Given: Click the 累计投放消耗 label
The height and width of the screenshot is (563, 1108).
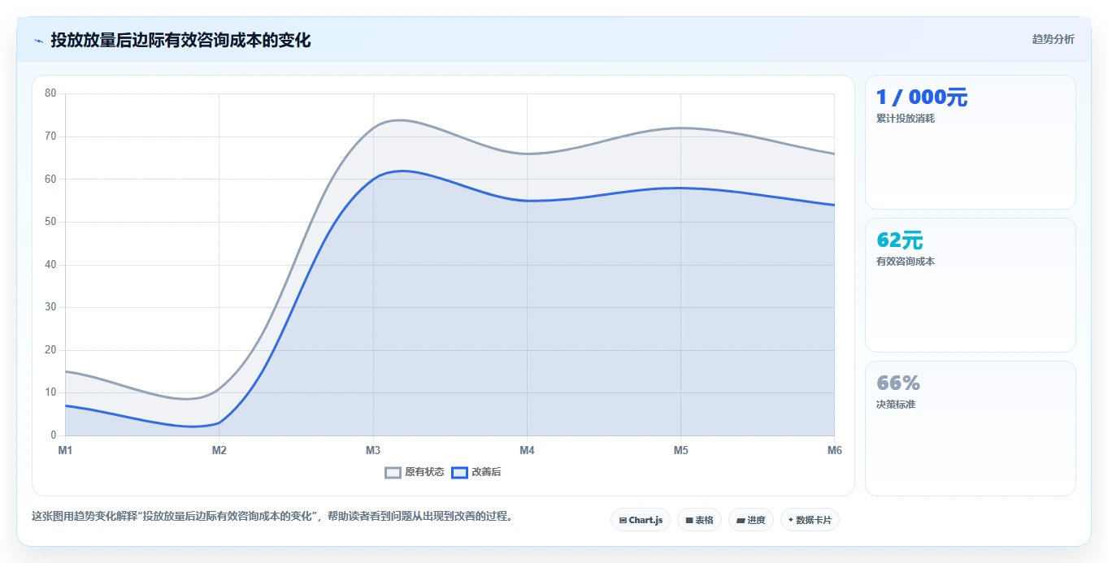Looking at the screenshot, I should (x=906, y=119).
